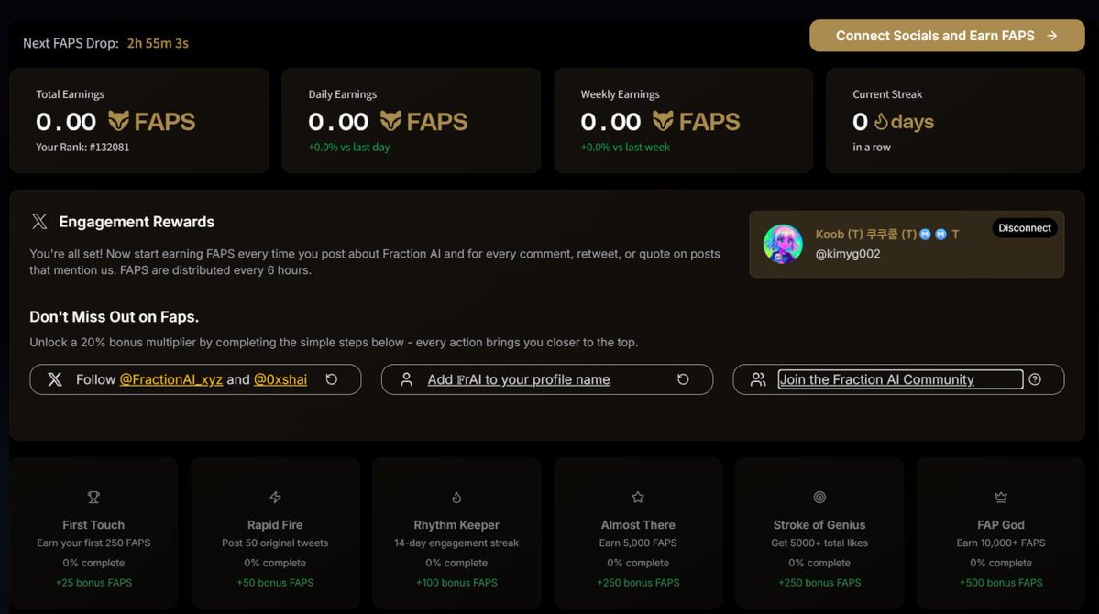Click the First Touch achievement title

93,525
